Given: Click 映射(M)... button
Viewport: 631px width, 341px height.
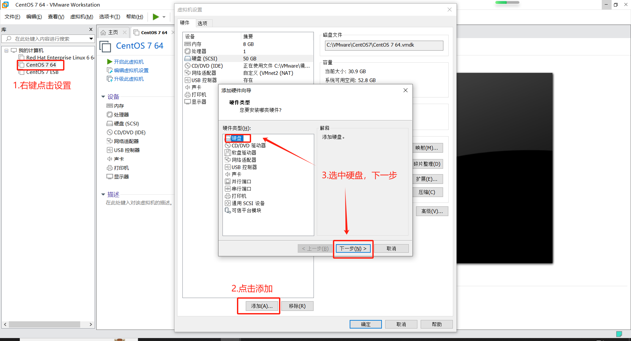Looking at the screenshot, I should [x=427, y=148].
